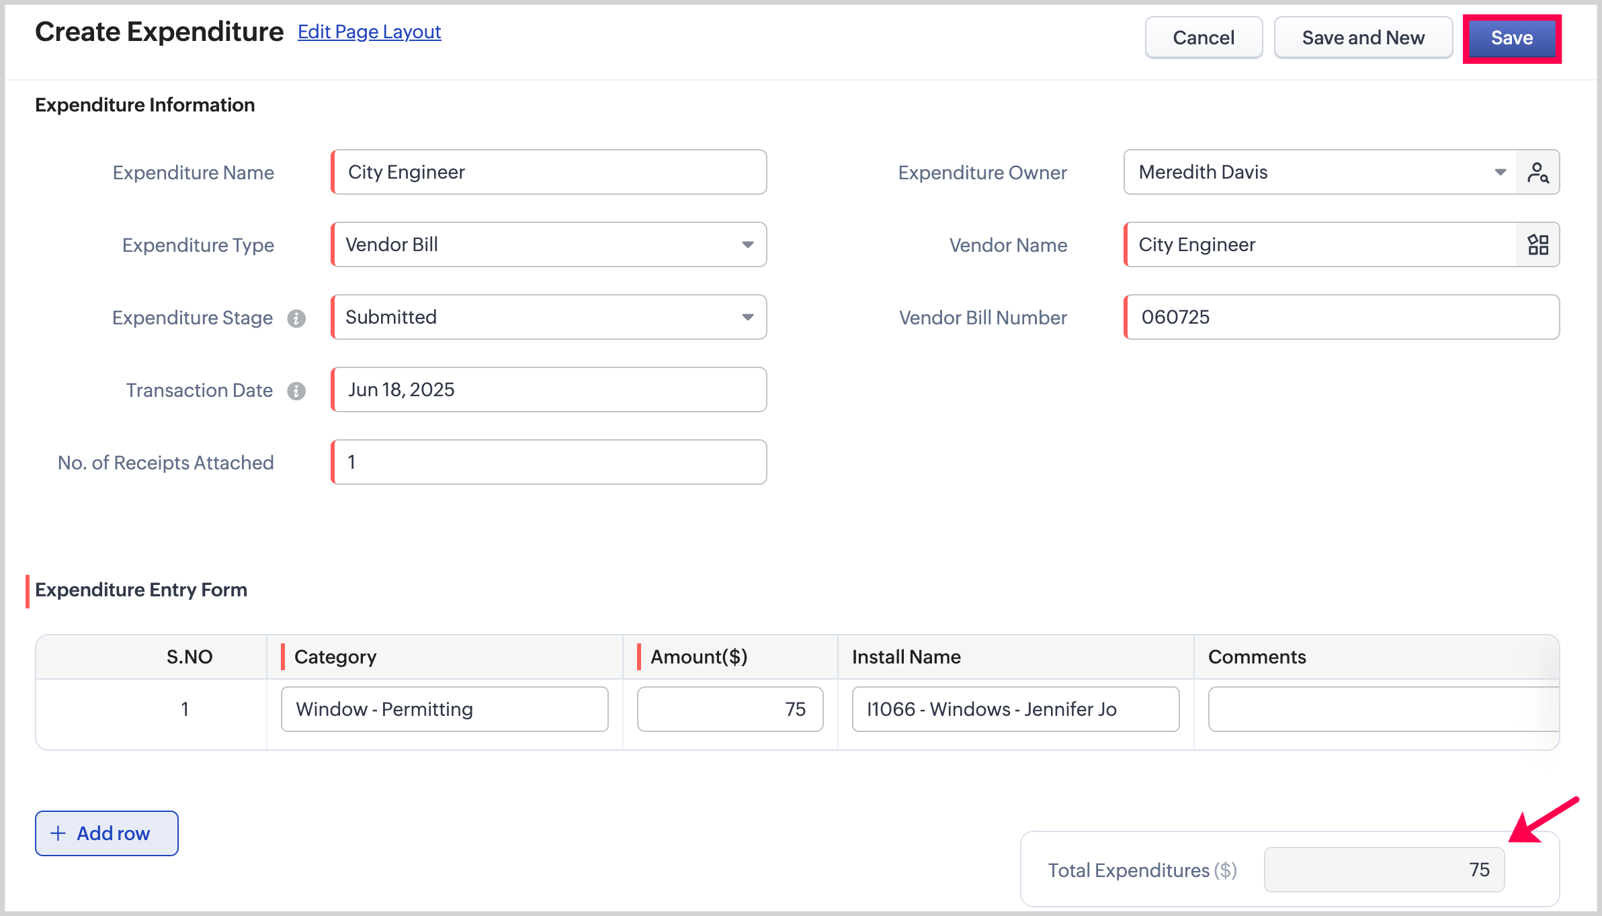Click the Vendor Bill Number field

click(1341, 318)
